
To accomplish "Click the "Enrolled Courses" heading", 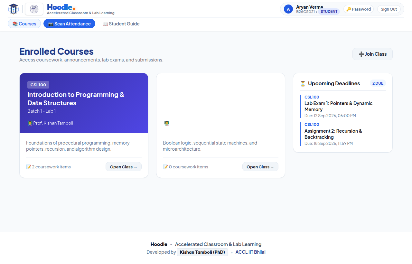I will tap(56, 52).
